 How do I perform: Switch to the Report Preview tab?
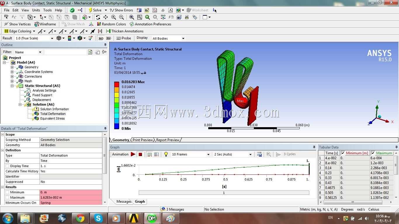[x=168, y=140]
